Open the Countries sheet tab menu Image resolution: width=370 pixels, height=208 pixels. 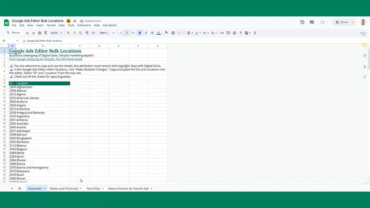click(44, 188)
